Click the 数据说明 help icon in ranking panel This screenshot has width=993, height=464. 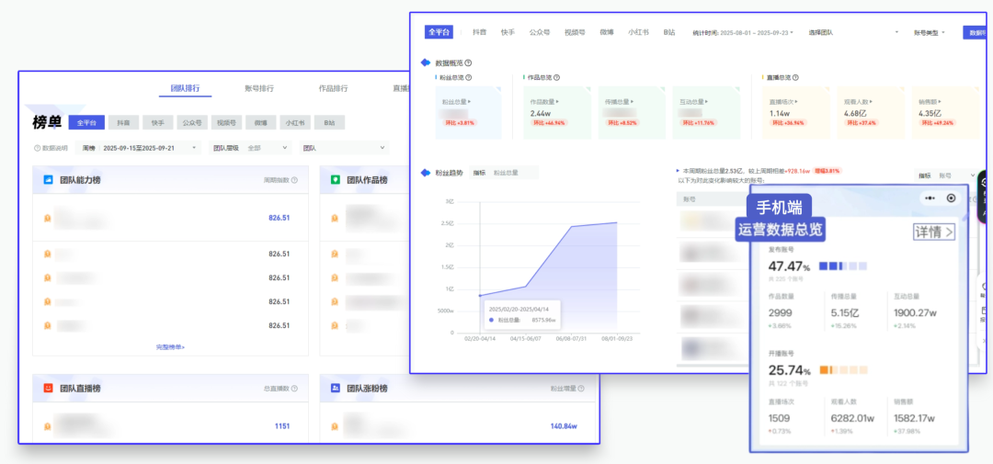pyautogui.click(x=38, y=148)
